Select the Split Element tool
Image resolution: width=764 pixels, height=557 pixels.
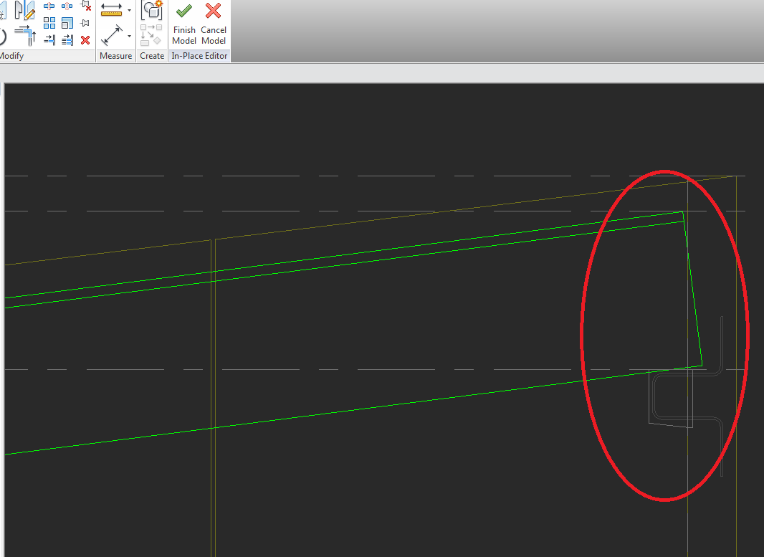point(49,6)
